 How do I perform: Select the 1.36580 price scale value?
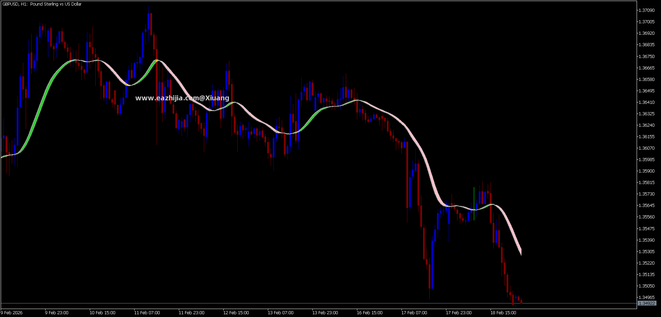tap(646, 80)
